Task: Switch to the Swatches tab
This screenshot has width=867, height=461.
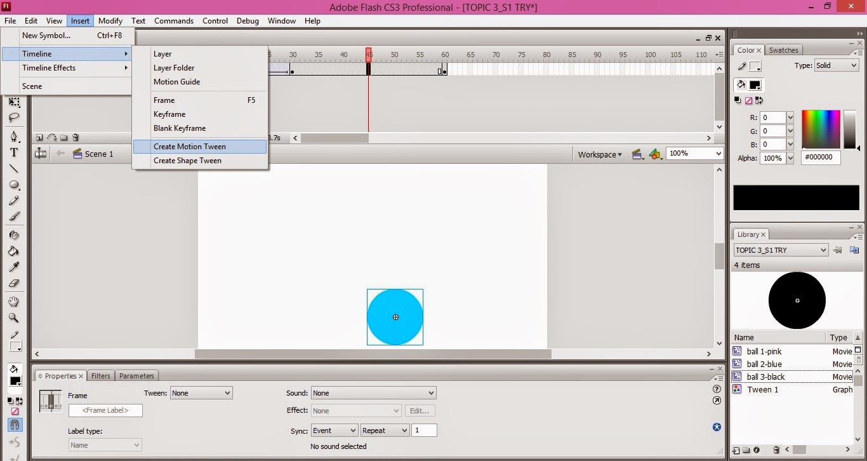Action: [x=784, y=50]
